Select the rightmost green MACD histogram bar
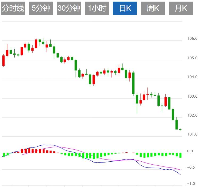Viewport: 200px width, 187px height. [x=180, y=155]
